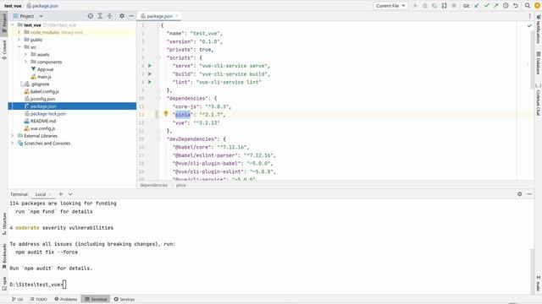Collapse the src folder
Screen dimensions: 542x304
[x=19, y=47]
